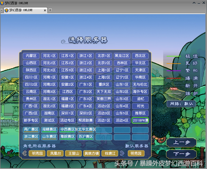Click the 下一步 button
The image size is (207, 169).
[x=182, y=154]
